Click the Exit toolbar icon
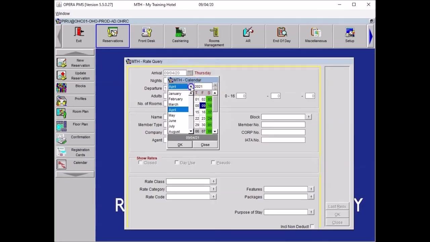430x242 pixels. pos(79,36)
